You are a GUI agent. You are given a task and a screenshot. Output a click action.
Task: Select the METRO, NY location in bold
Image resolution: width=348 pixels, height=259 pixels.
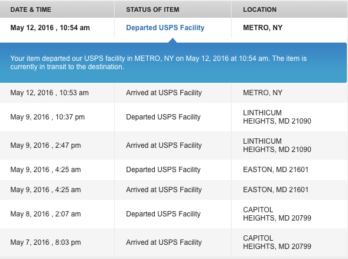pos(262,28)
